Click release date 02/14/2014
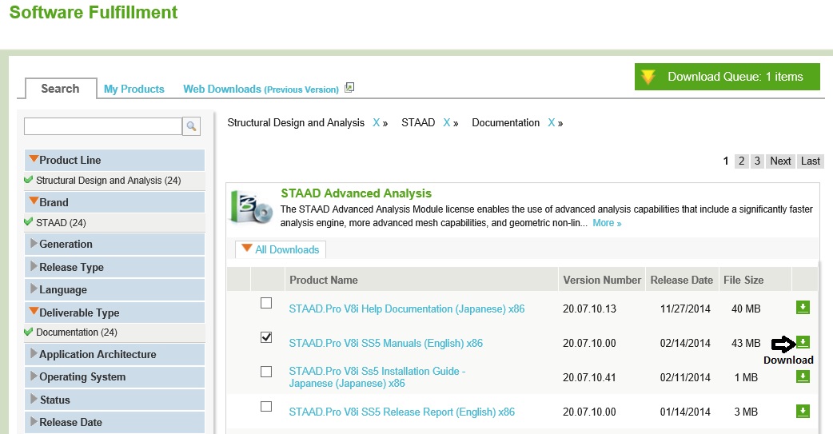The height and width of the screenshot is (434, 833). [685, 343]
